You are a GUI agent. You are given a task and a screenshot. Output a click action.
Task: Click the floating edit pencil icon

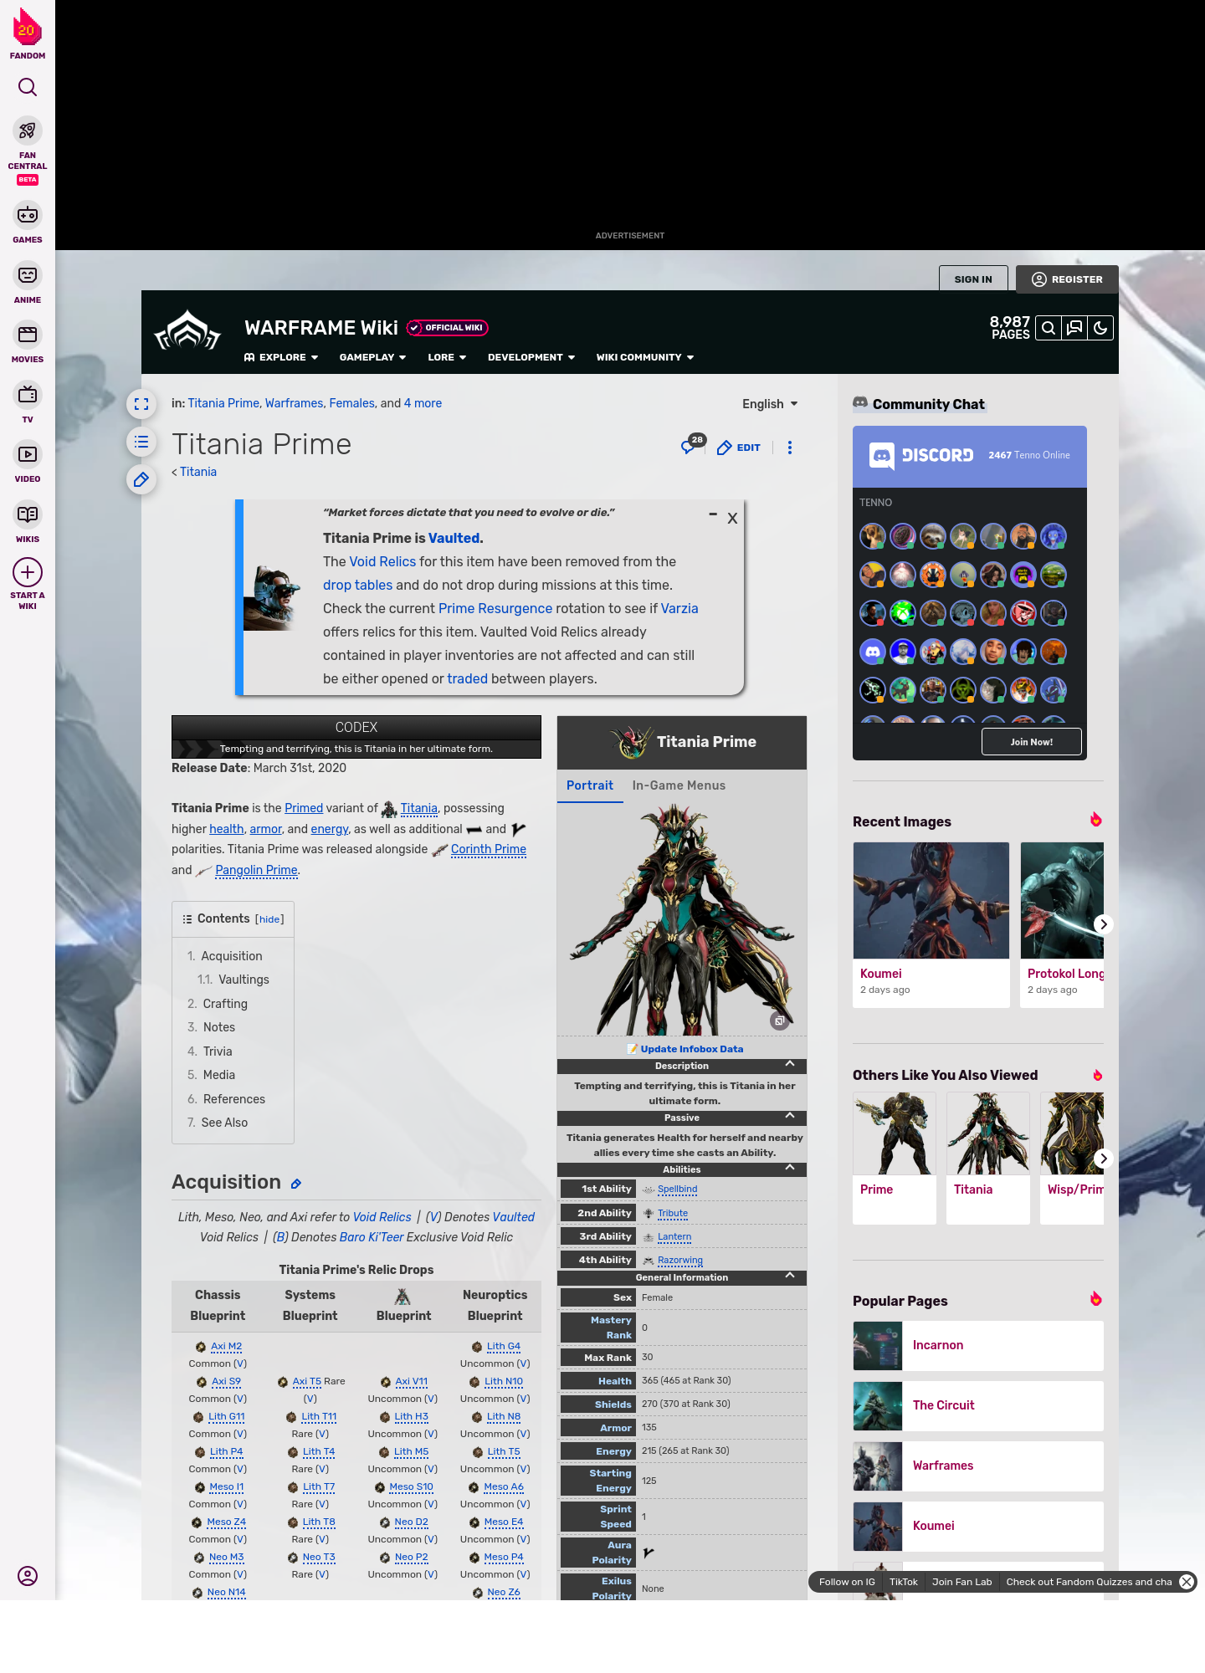tap(141, 479)
